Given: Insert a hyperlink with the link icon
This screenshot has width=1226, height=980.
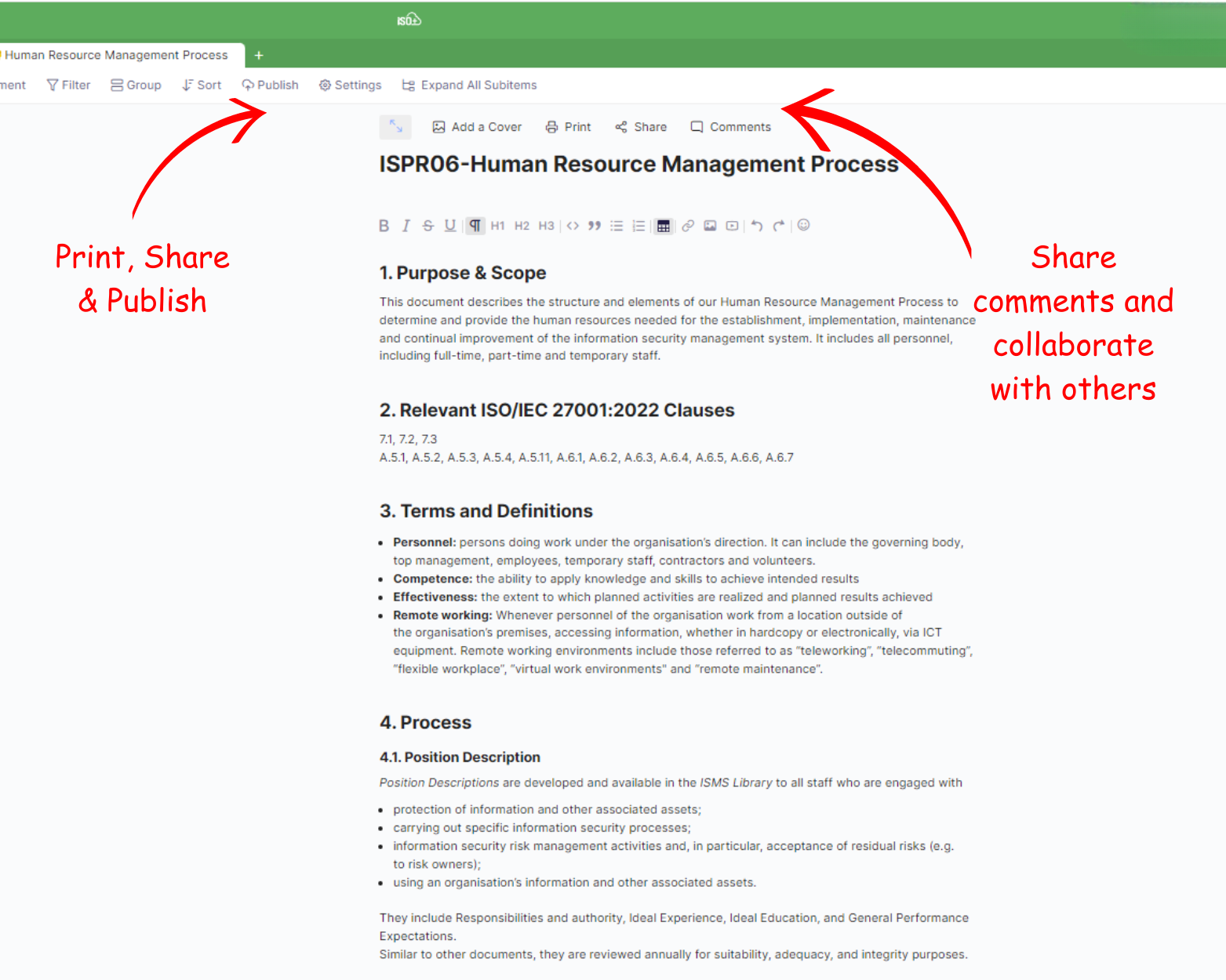Looking at the screenshot, I should (x=688, y=226).
